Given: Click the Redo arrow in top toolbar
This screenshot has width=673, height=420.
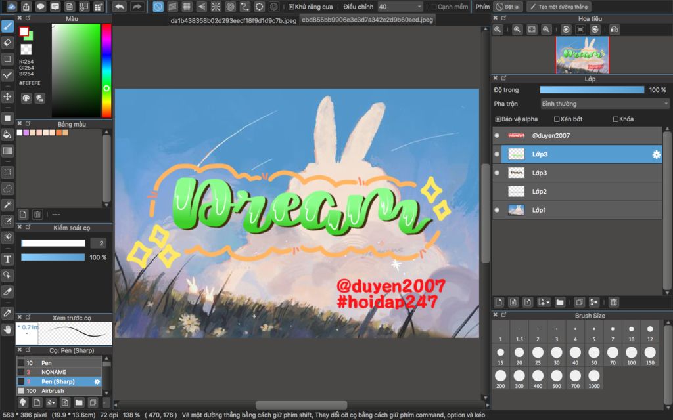Looking at the screenshot, I should point(137,7).
